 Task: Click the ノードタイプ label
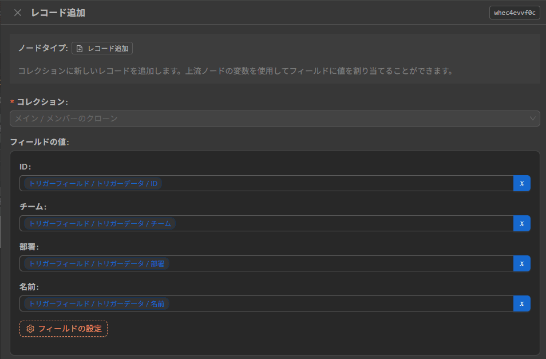click(x=43, y=48)
